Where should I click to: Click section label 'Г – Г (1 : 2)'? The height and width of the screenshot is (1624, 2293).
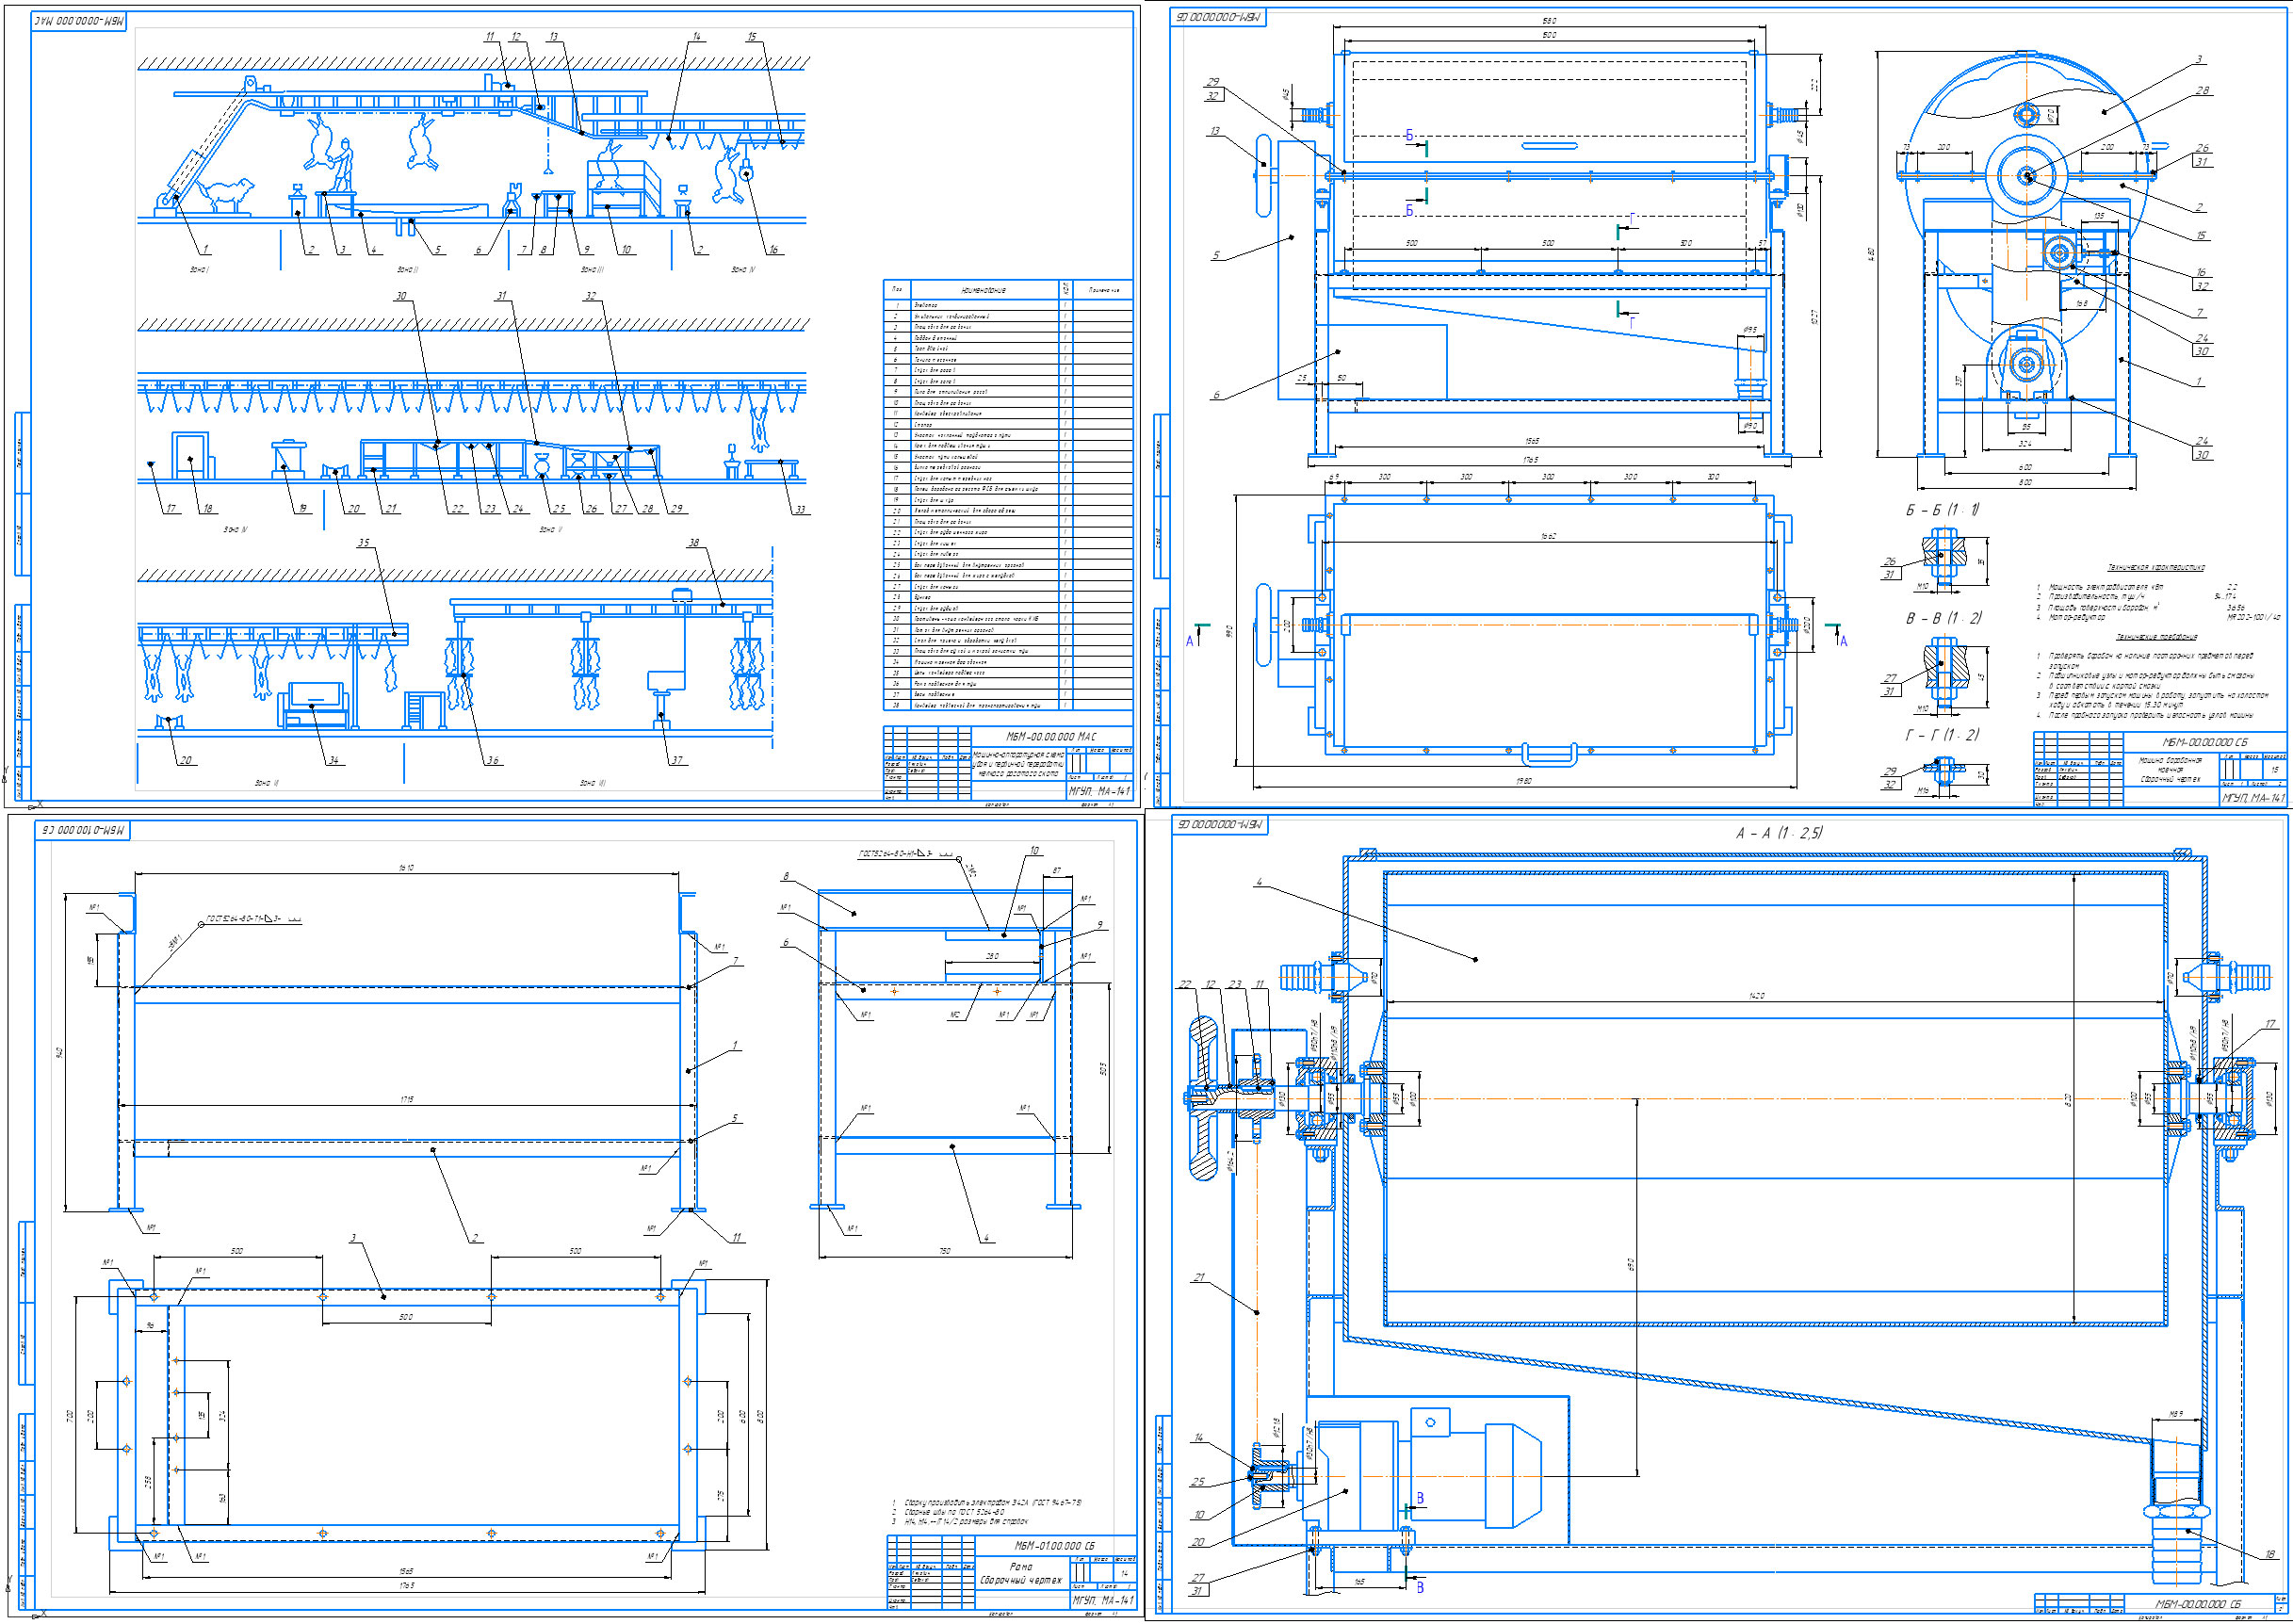point(1941,735)
